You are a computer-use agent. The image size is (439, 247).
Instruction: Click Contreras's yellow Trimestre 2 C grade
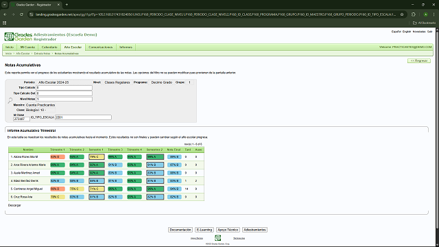pyautogui.click(x=77, y=189)
